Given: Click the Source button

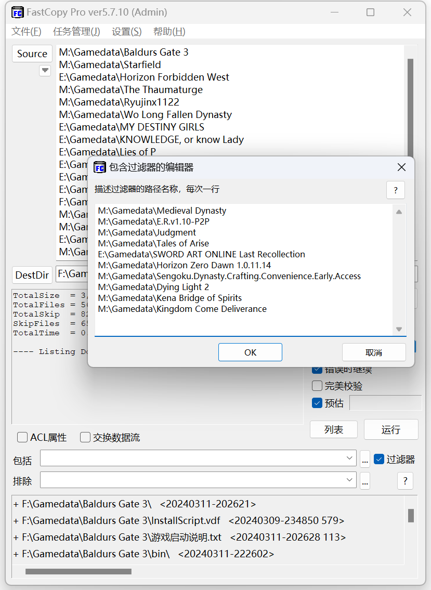Looking at the screenshot, I should (32, 54).
